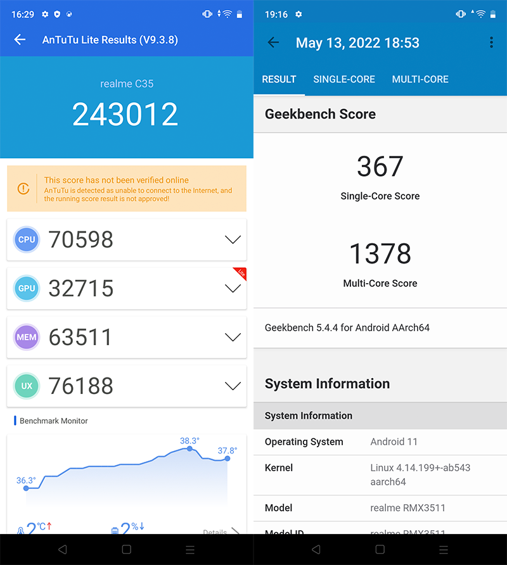Tap the AnTuTu status bar time 16:29
Screen dimensions: 507x565
(23, 15)
